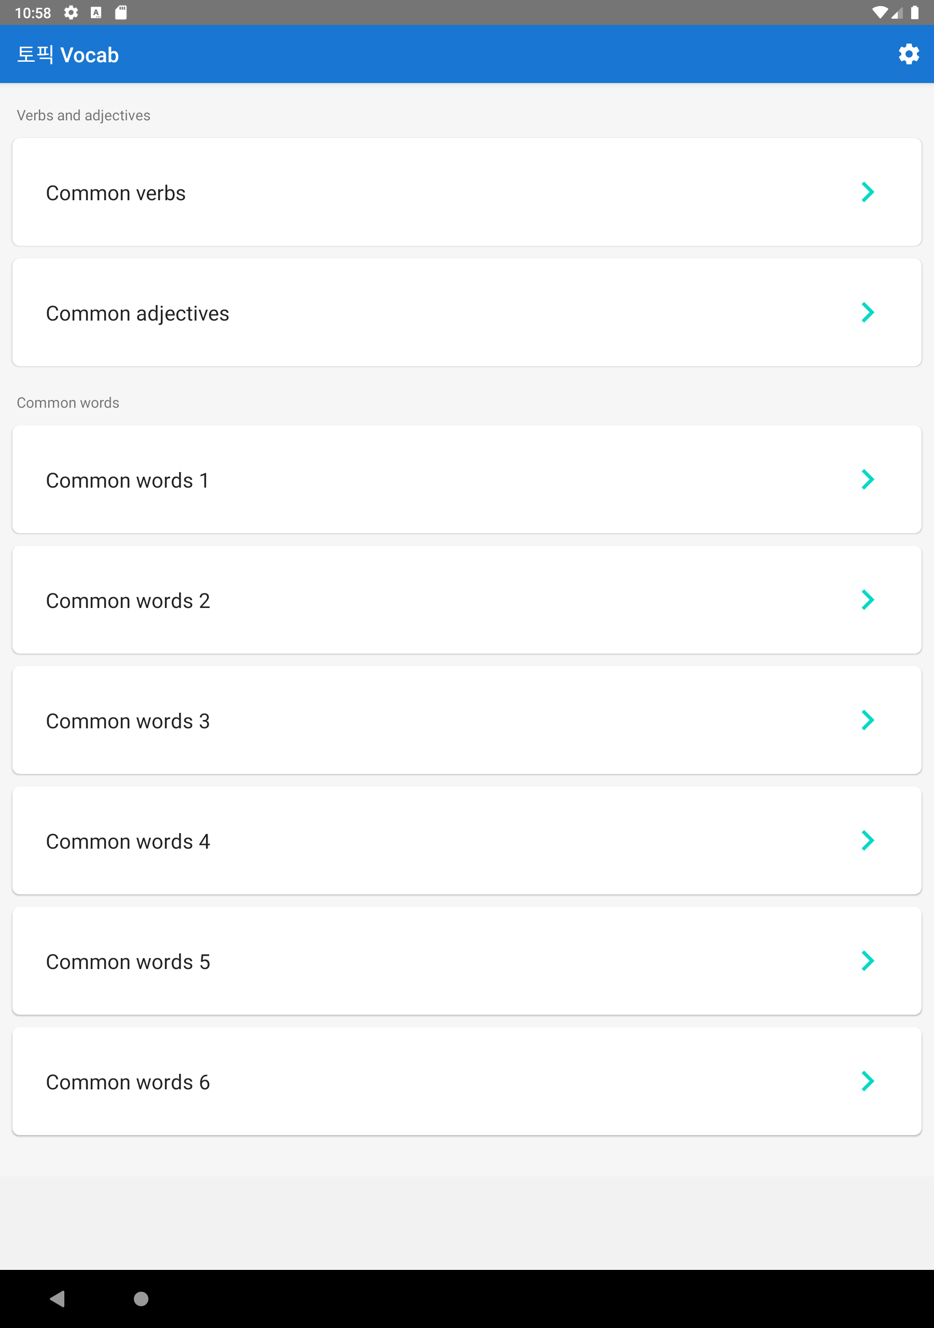The height and width of the screenshot is (1328, 934).
Task: Tap the chevron beside Common words 3
Action: click(868, 720)
